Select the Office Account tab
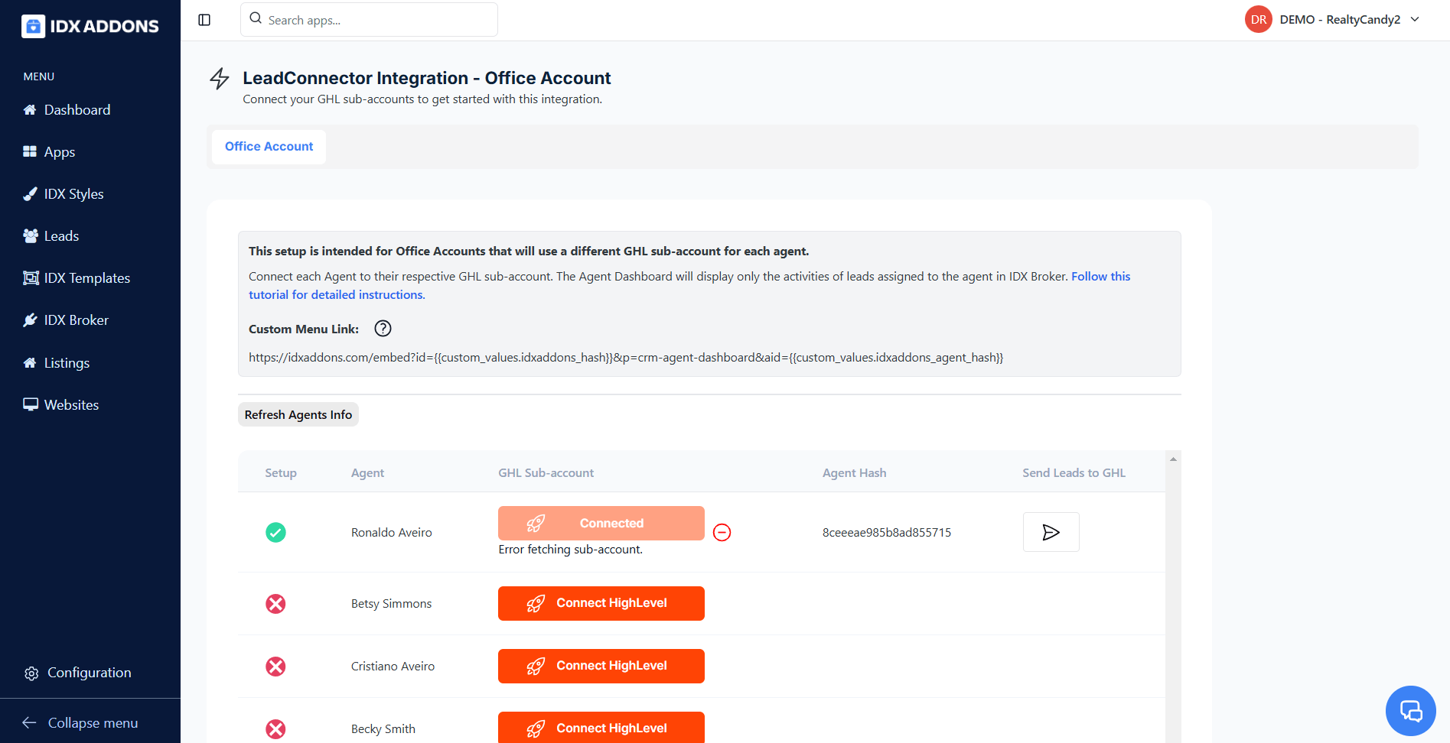 click(x=269, y=147)
